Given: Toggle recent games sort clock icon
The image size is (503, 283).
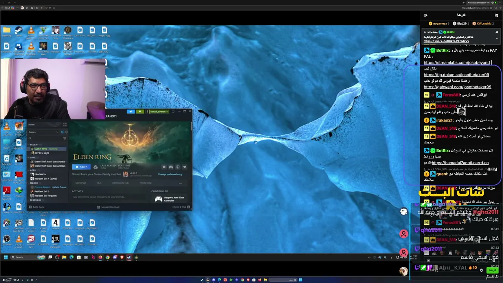Looking at the screenshot, I should [x=62, y=132].
